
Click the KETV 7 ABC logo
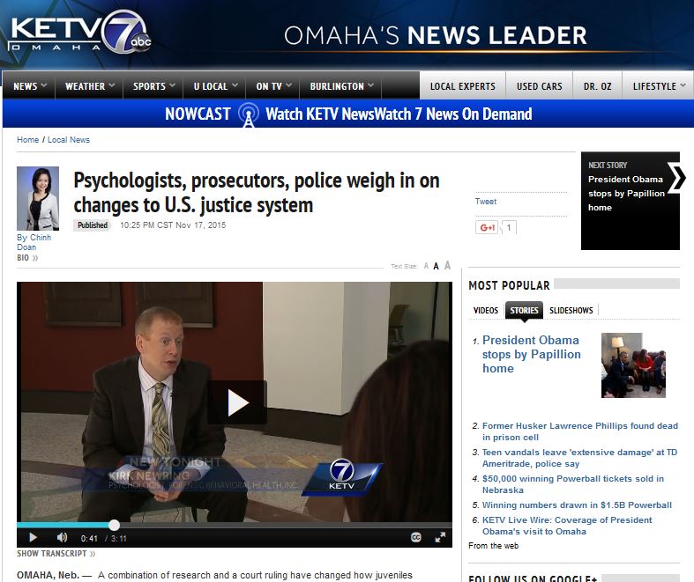[x=79, y=33]
